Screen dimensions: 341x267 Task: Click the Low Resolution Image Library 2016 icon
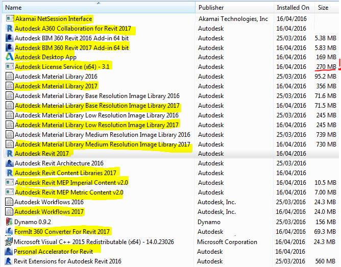click(10, 115)
